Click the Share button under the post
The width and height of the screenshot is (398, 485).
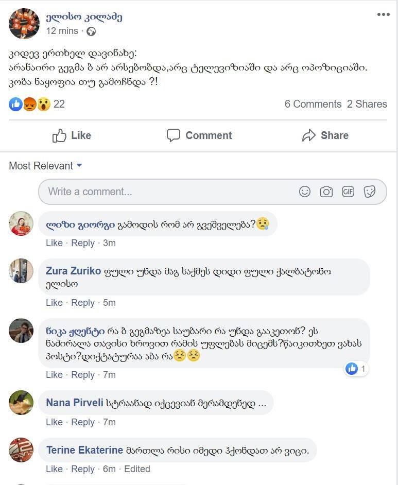(x=325, y=135)
